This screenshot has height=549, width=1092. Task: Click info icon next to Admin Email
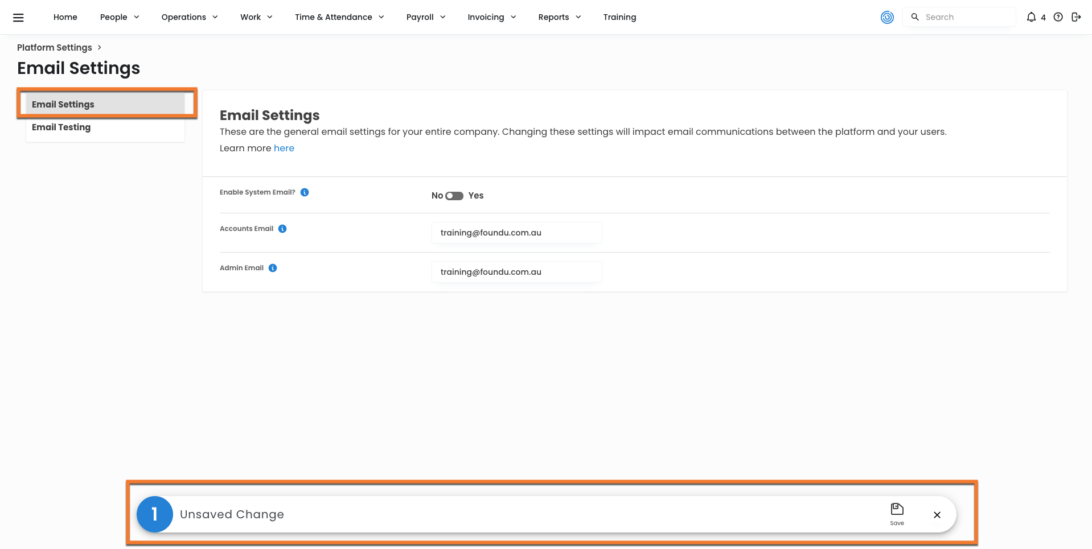[273, 268]
